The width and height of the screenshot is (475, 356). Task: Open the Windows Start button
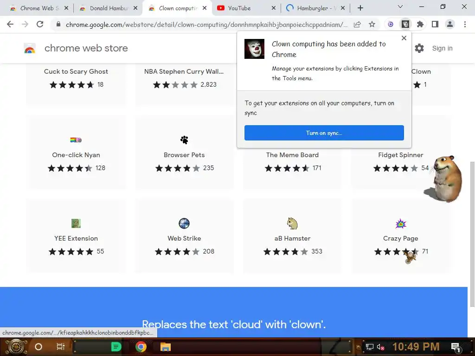pos(15,347)
